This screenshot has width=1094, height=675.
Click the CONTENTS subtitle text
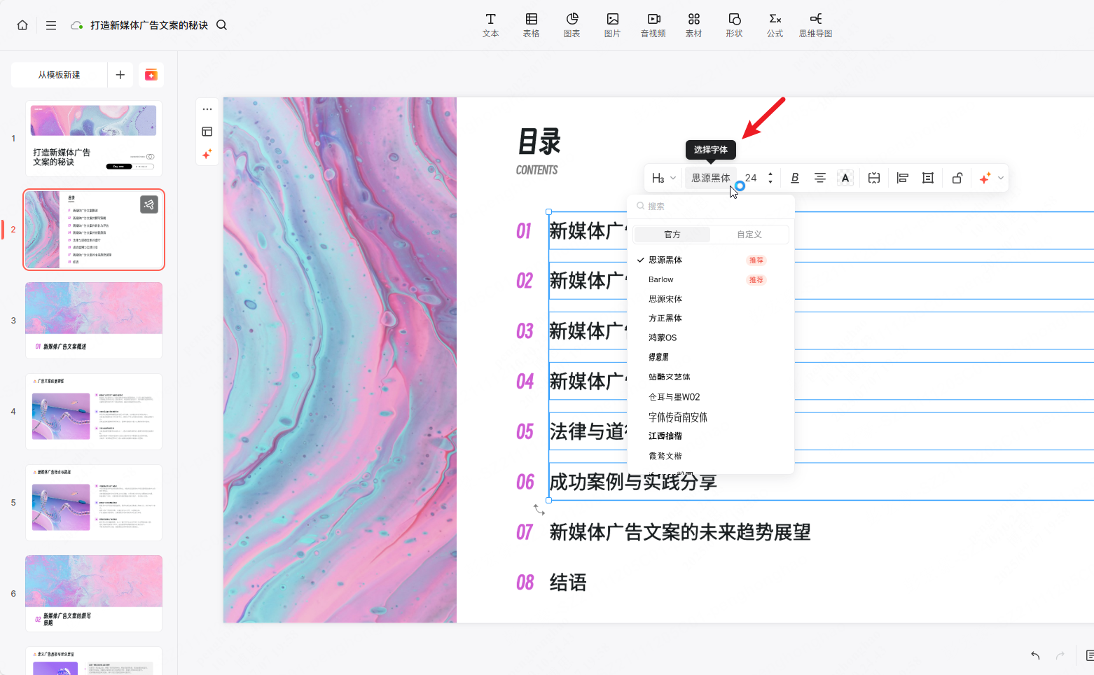pyautogui.click(x=537, y=170)
